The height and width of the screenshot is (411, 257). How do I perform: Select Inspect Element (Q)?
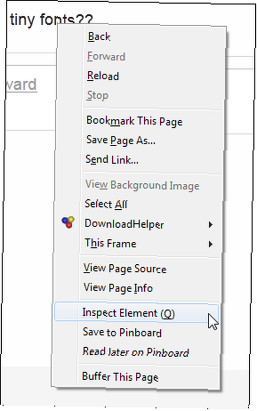tap(128, 313)
